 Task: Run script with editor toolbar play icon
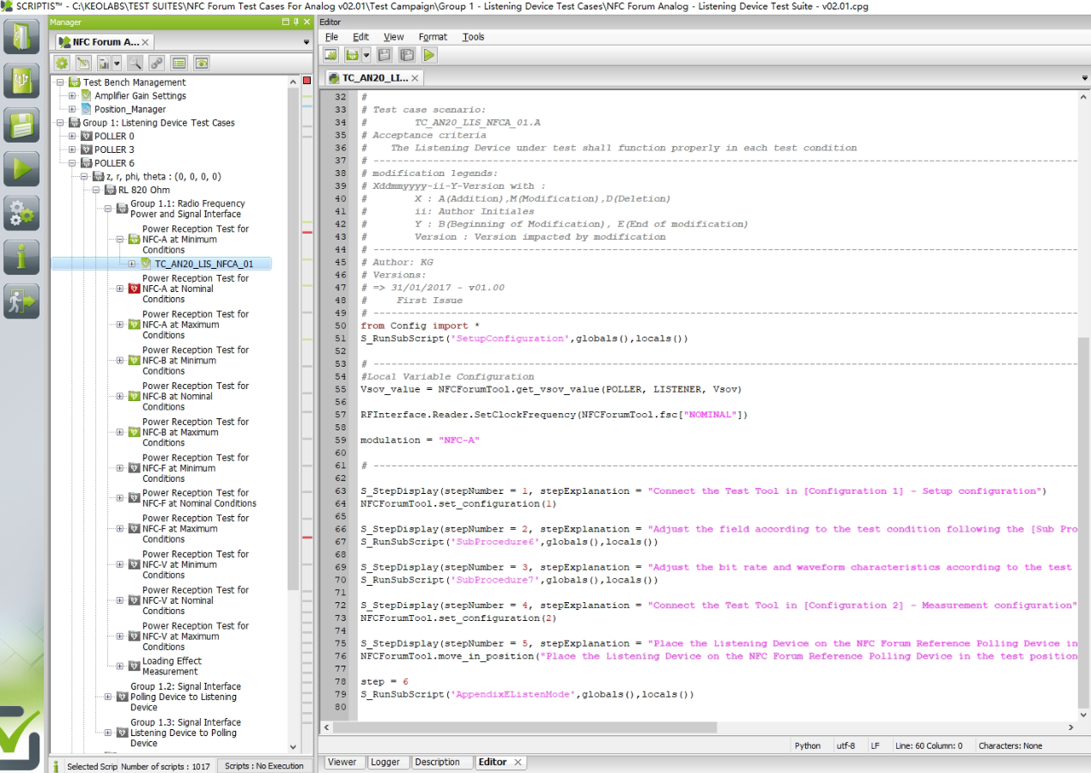[x=428, y=55]
